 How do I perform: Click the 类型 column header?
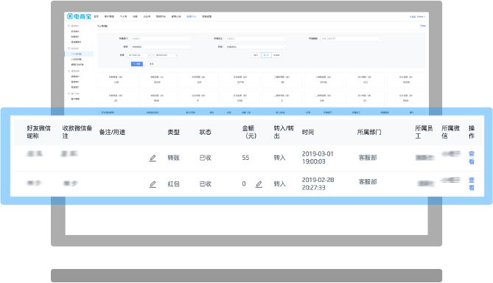(174, 132)
